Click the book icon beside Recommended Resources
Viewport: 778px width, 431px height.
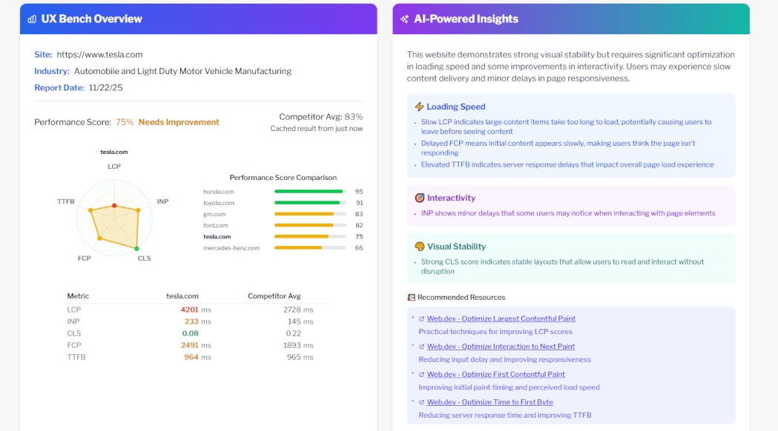click(x=410, y=297)
